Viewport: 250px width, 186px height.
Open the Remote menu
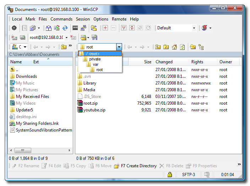[119, 19]
